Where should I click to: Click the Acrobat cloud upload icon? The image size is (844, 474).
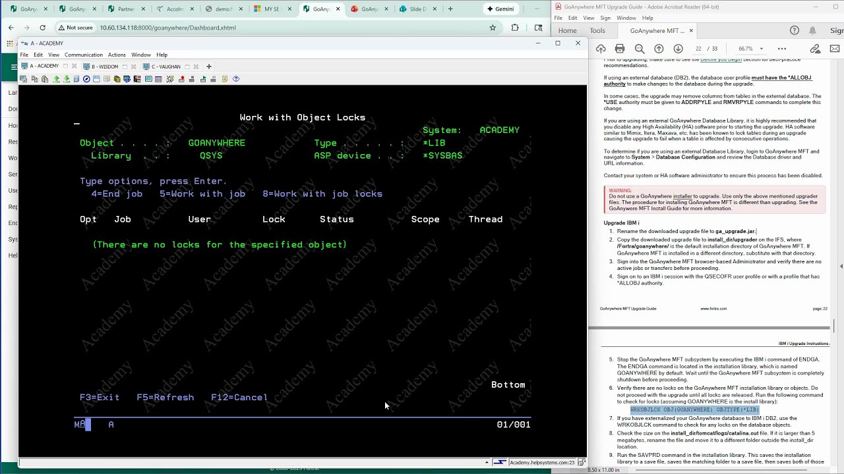coord(601,49)
